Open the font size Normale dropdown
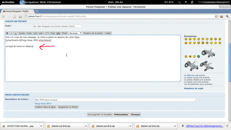This screenshot has height=130, width=231. 75,33
